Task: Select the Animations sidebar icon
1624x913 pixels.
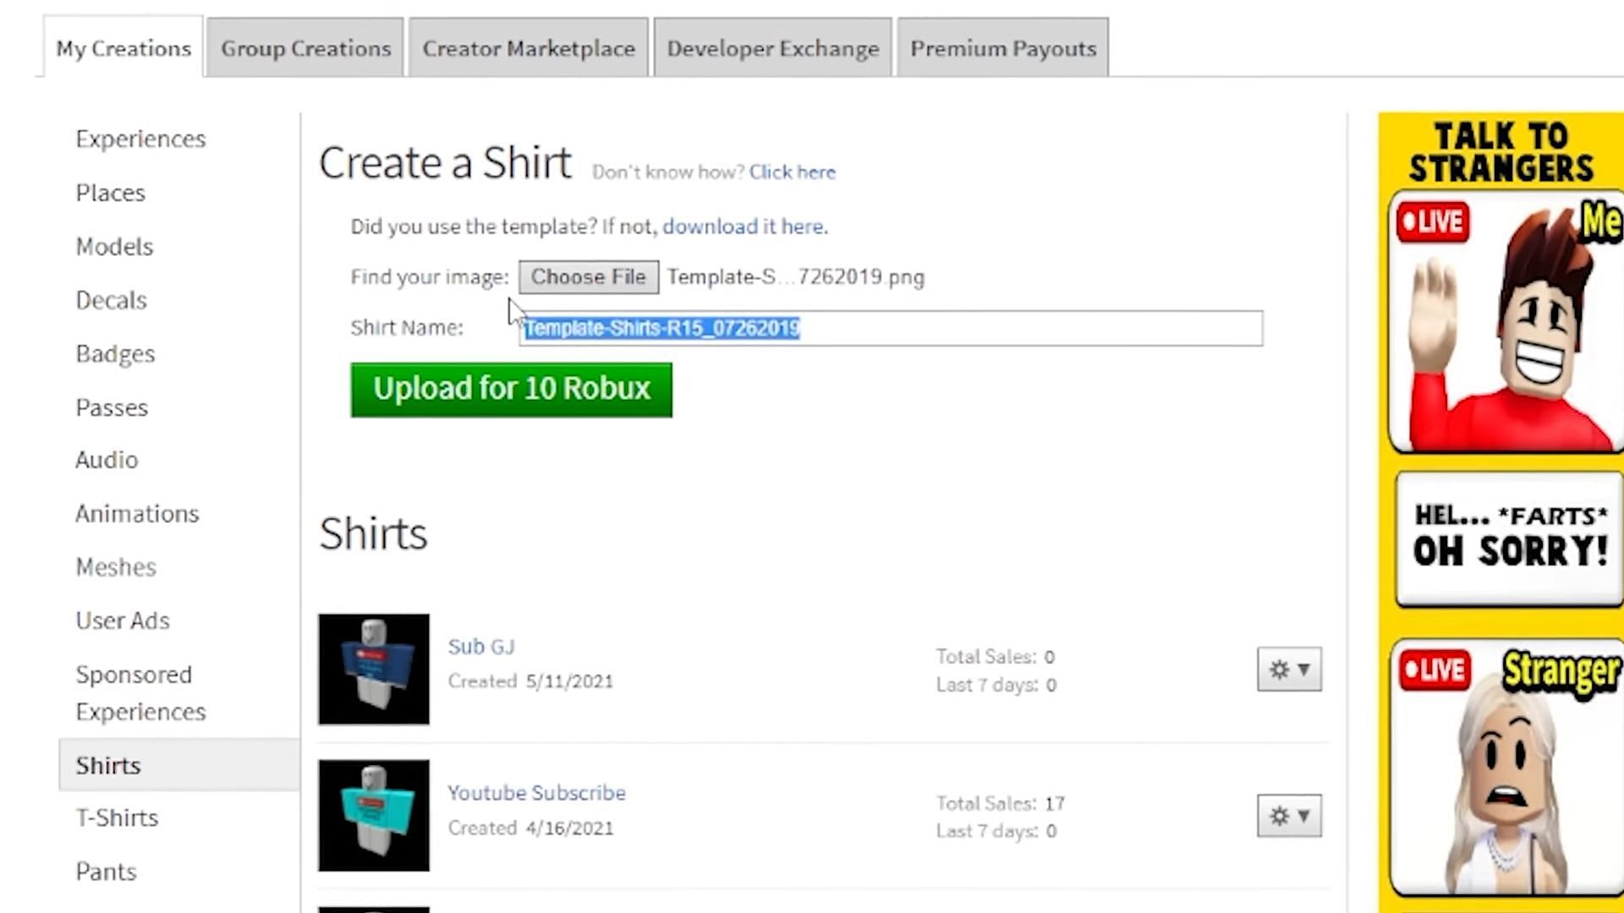Action: click(136, 511)
